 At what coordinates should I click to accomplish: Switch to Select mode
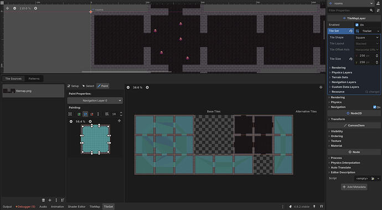88,86
